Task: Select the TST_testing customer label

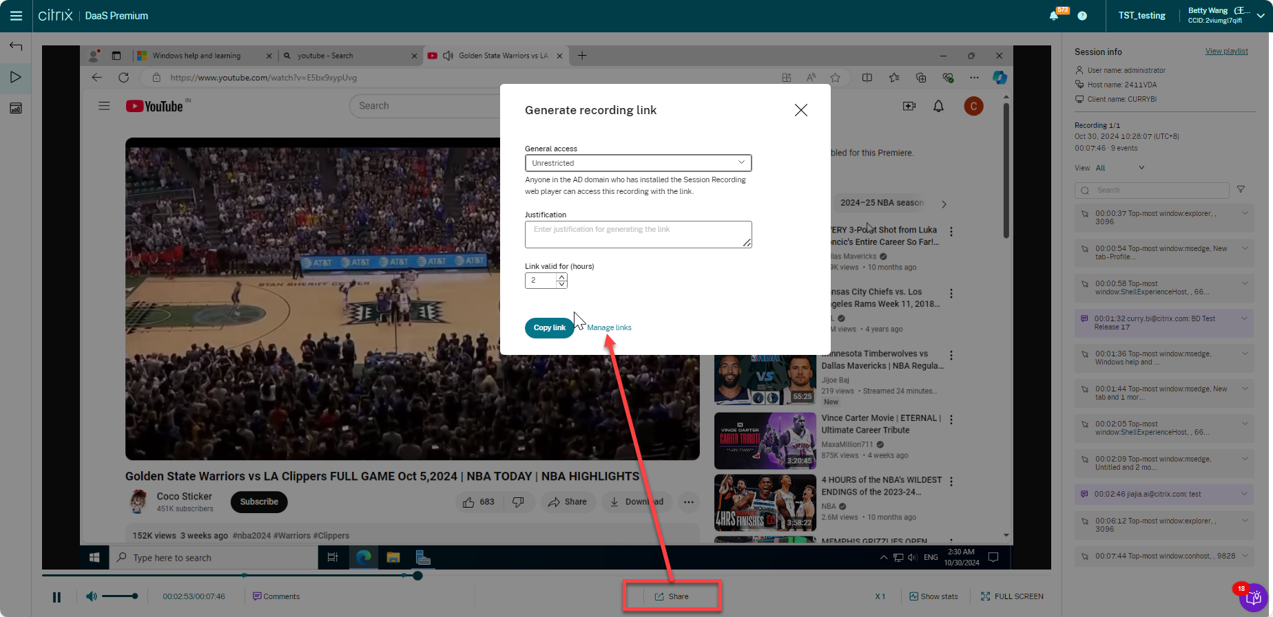Action: click(x=1141, y=15)
